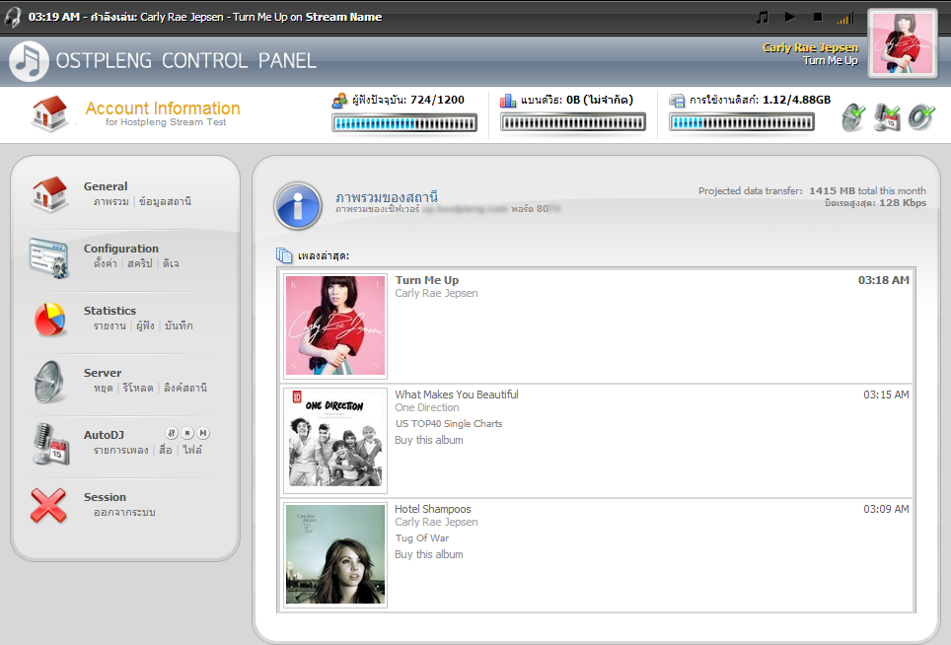The height and width of the screenshot is (645, 951).
Task: Click the AutoDJ small stop button
Action: point(186,433)
